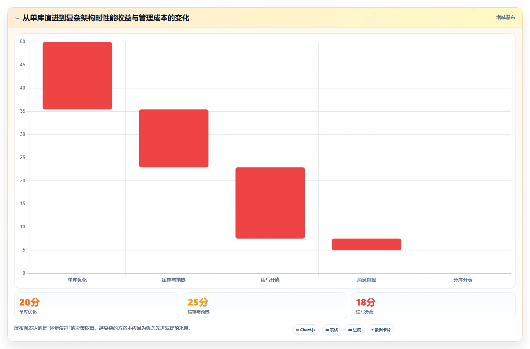The image size is (530, 349).
Task: Open the 18分 读写分离 data card
Action: click(x=433, y=306)
